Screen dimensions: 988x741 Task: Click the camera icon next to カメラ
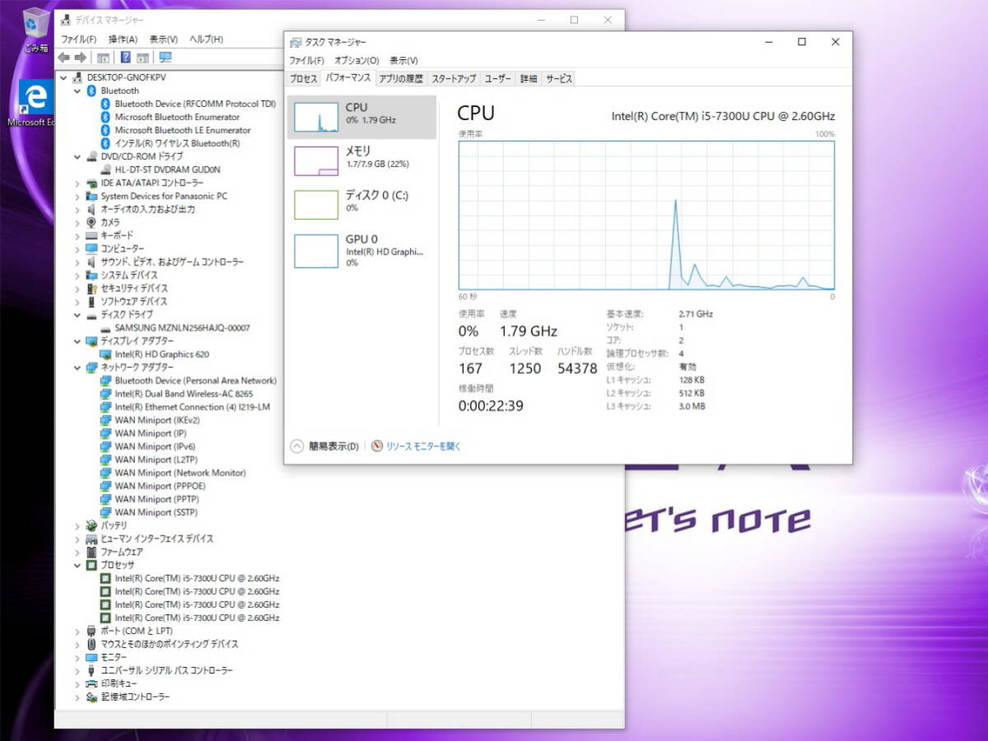click(91, 222)
